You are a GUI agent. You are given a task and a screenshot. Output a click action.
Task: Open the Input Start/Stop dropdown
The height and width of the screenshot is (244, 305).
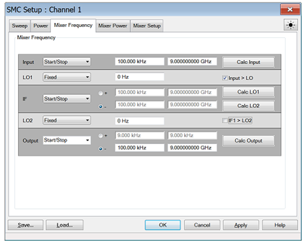click(67, 62)
